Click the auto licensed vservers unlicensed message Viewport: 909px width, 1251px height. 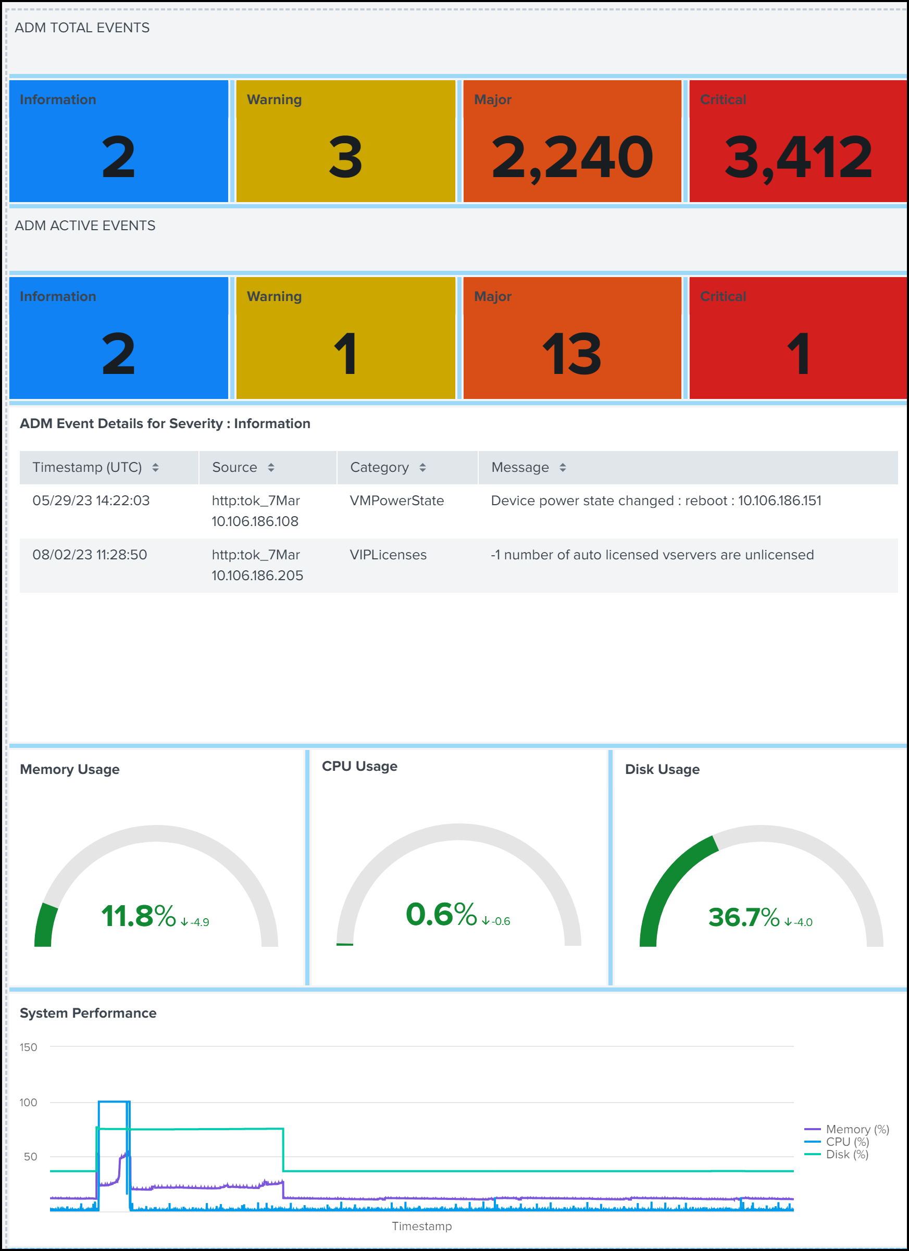[652, 554]
